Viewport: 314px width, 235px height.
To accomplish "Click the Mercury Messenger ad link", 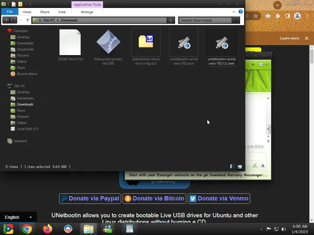I will pos(198,175).
